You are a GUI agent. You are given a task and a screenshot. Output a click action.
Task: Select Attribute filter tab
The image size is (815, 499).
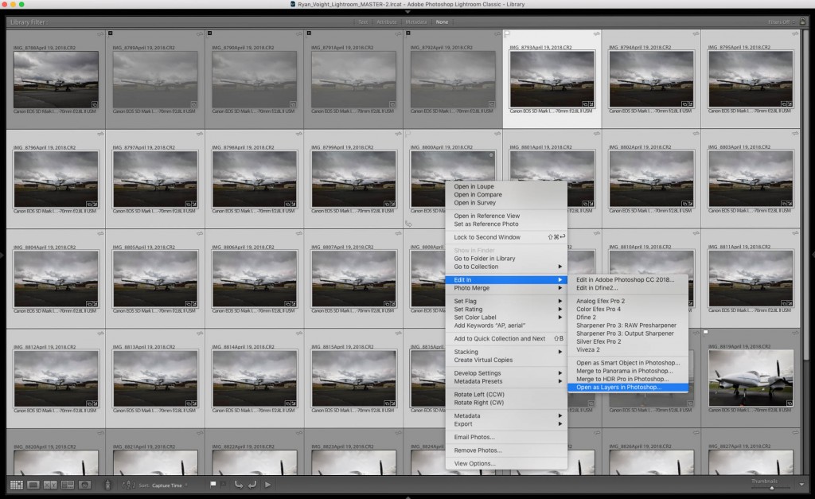click(386, 21)
